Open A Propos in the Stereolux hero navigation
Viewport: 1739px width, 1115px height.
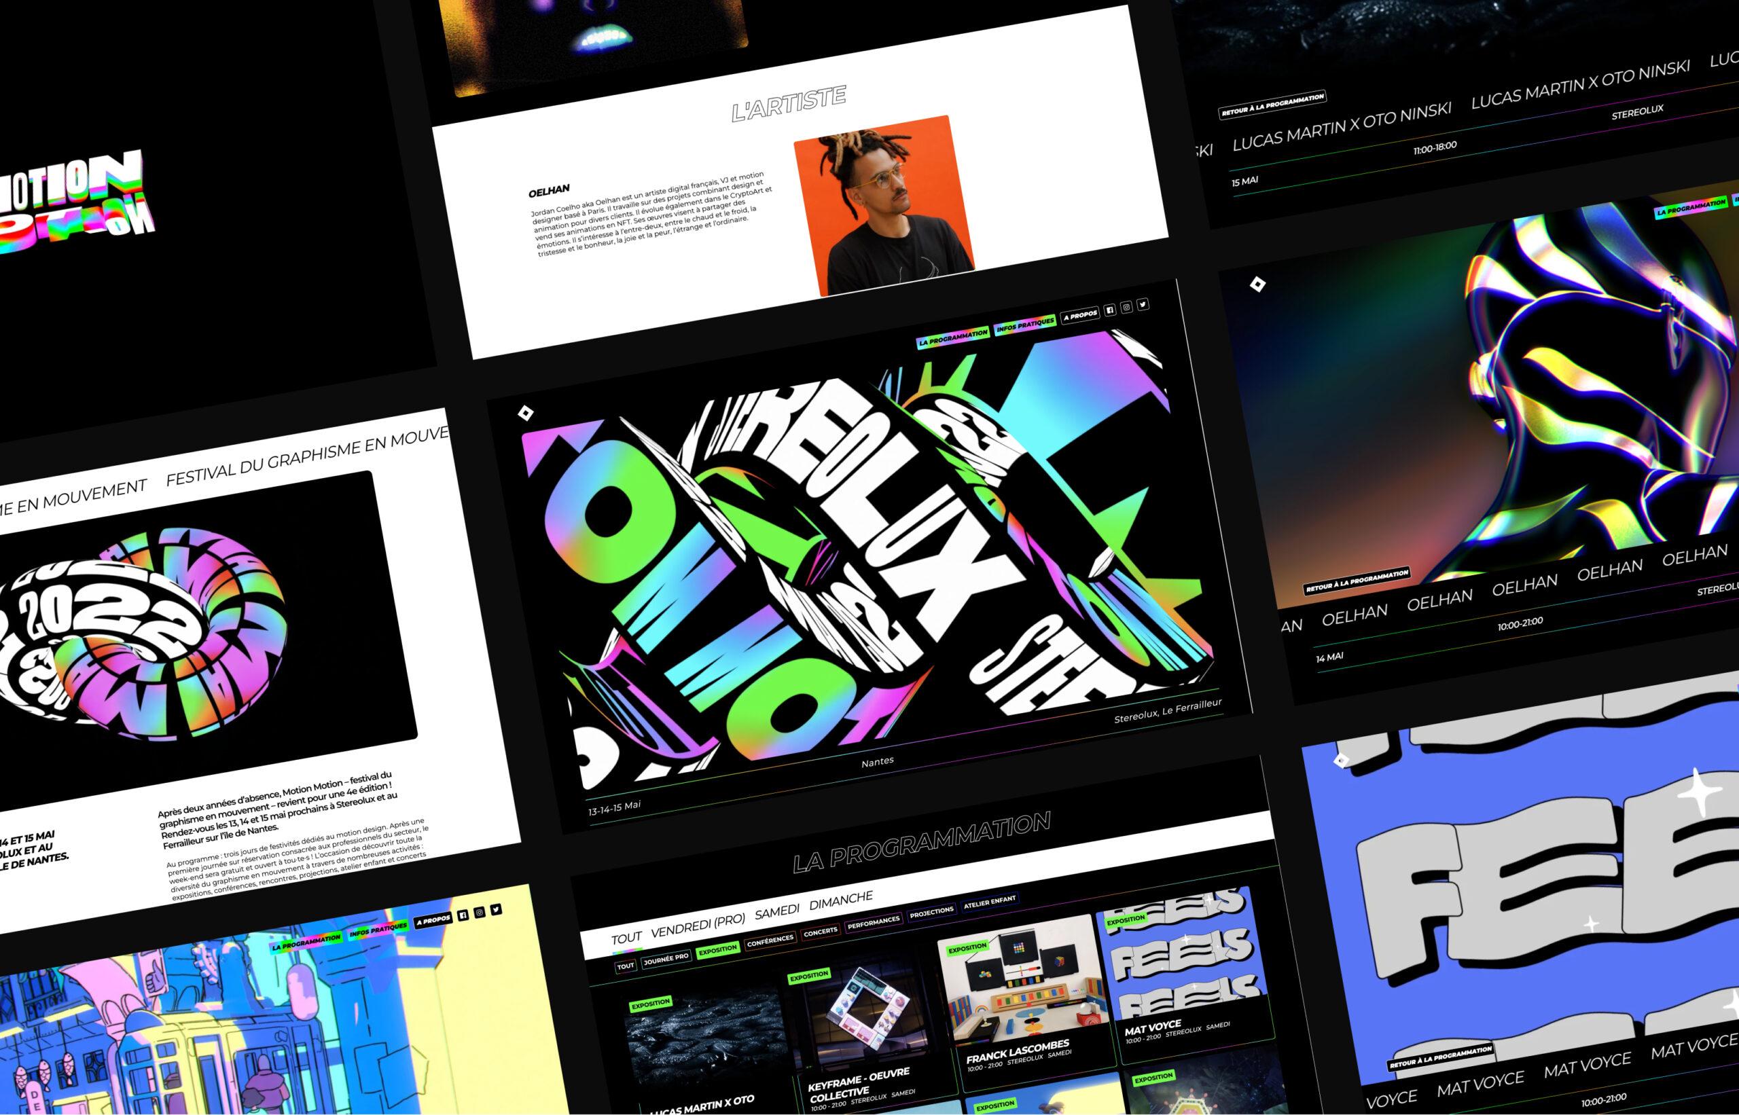[1080, 316]
